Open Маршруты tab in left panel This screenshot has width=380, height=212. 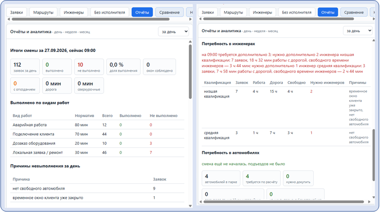(x=43, y=12)
